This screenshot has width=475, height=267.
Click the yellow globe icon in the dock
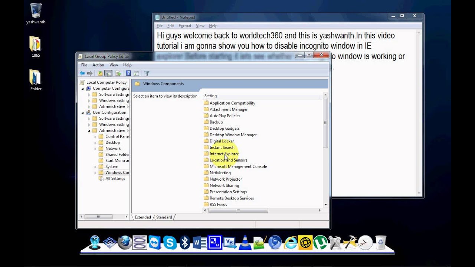click(305, 243)
